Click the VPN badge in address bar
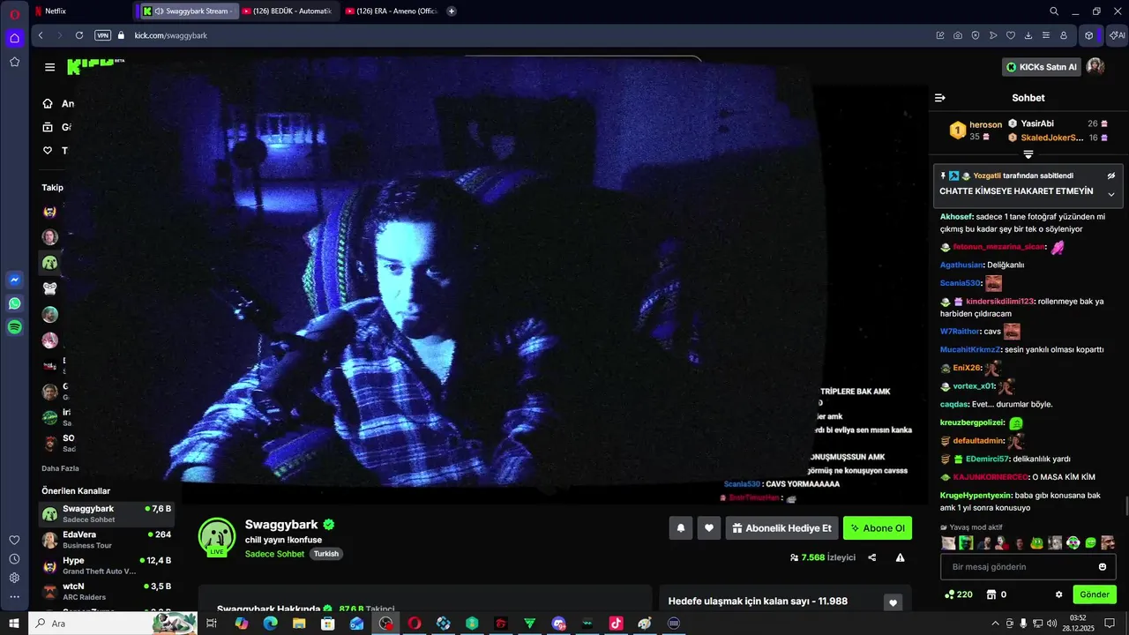This screenshot has width=1129, height=635. click(x=102, y=35)
